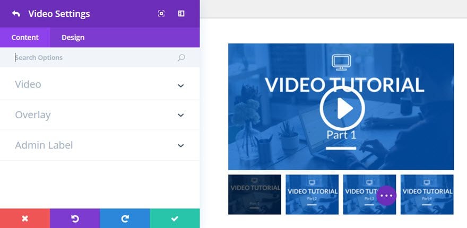
Task: Click the Overlay section label
Action: coord(33,115)
